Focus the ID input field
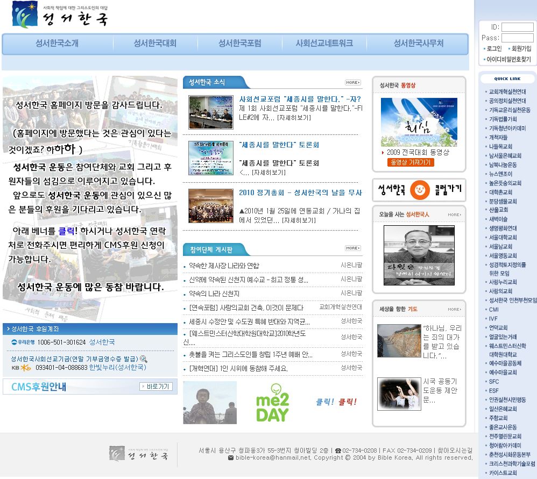Image resolution: width=537 pixels, height=479 pixels. click(517, 27)
